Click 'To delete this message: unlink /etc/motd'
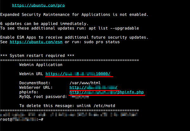 pos(67,106)
